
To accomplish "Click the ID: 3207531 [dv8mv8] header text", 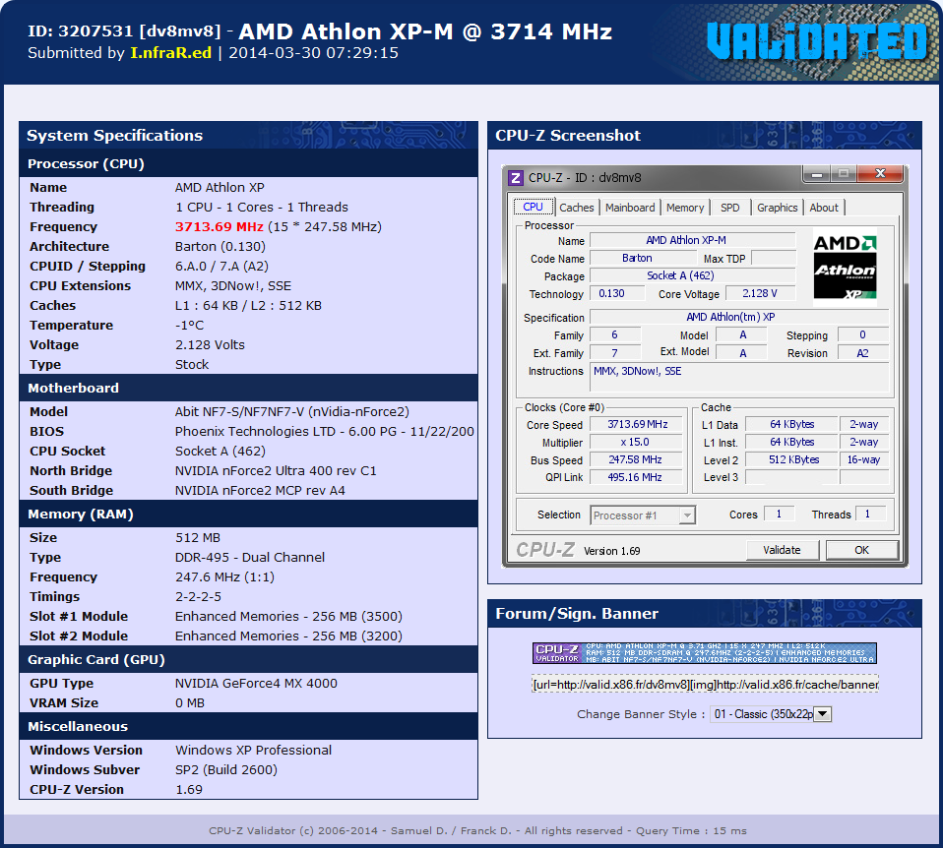I will pos(124,31).
